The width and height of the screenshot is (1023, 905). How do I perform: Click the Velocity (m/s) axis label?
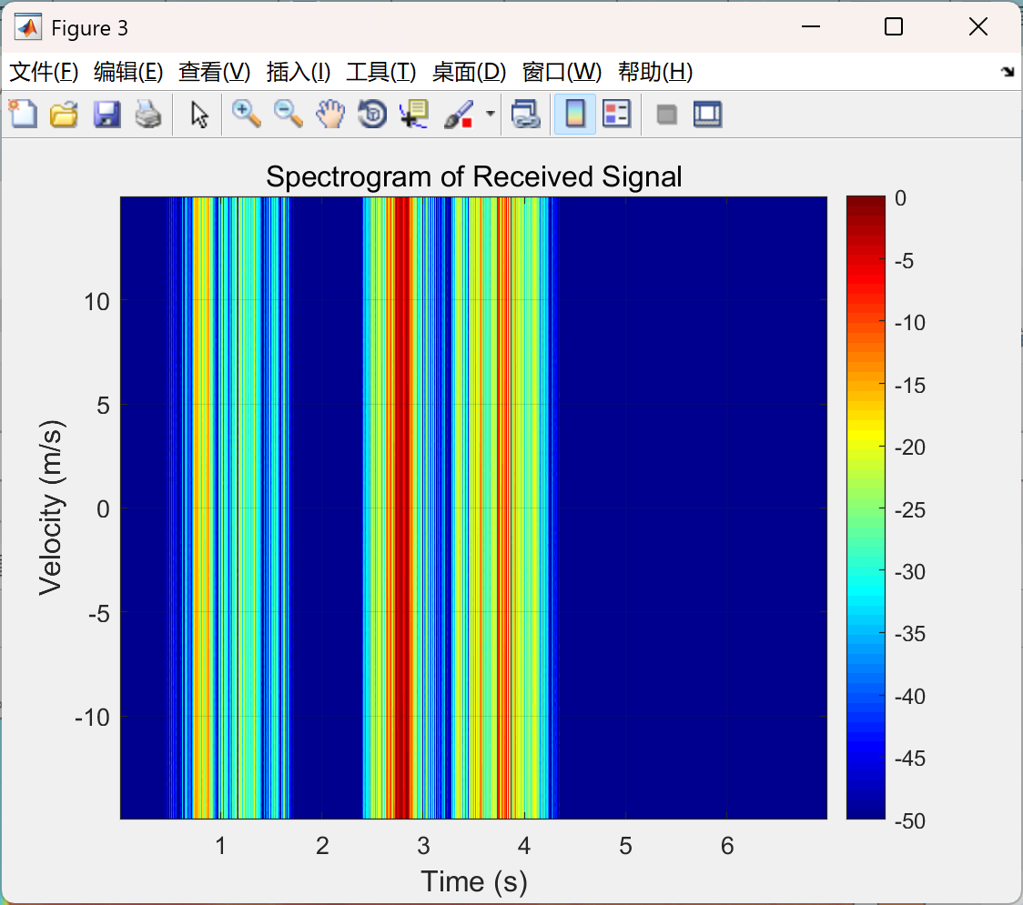[x=50, y=508]
